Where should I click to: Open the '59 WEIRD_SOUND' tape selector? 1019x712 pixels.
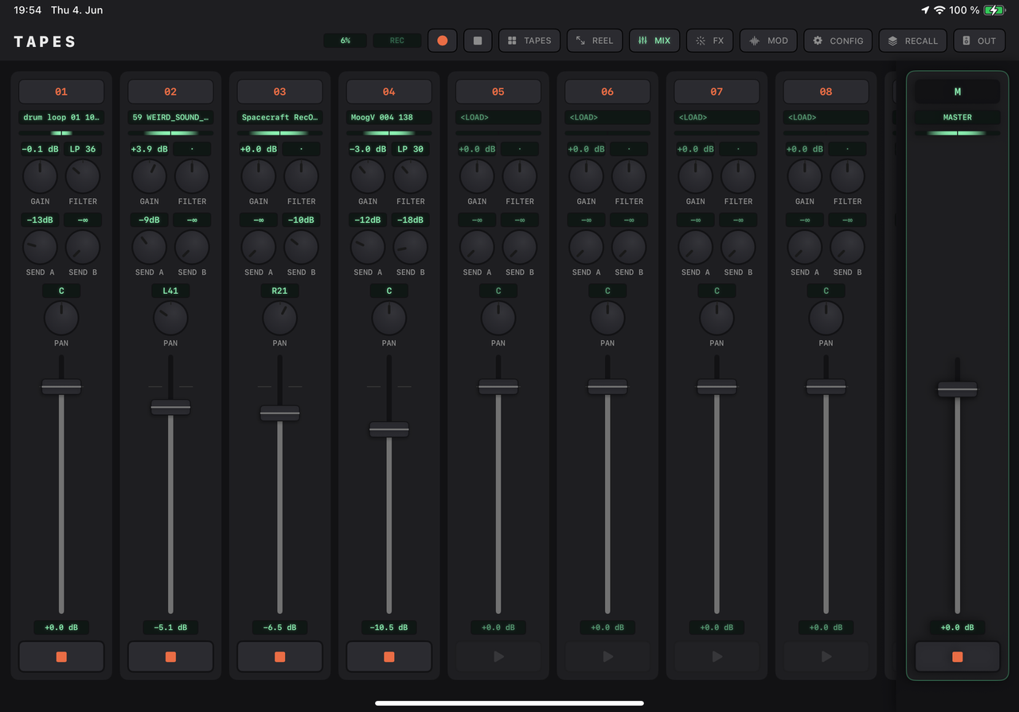[170, 117]
